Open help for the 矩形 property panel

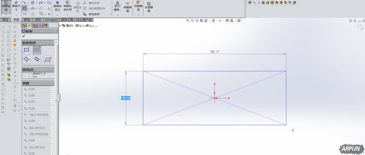tap(55, 31)
